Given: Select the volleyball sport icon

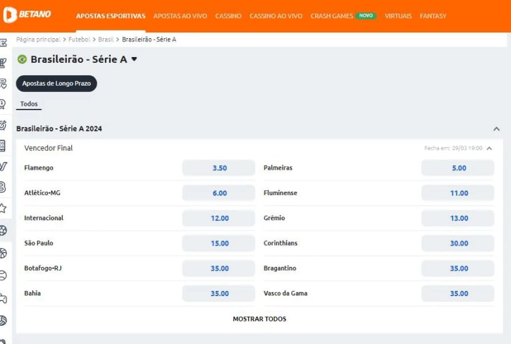Looking at the screenshot, I should pyautogui.click(x=3, y=321).
